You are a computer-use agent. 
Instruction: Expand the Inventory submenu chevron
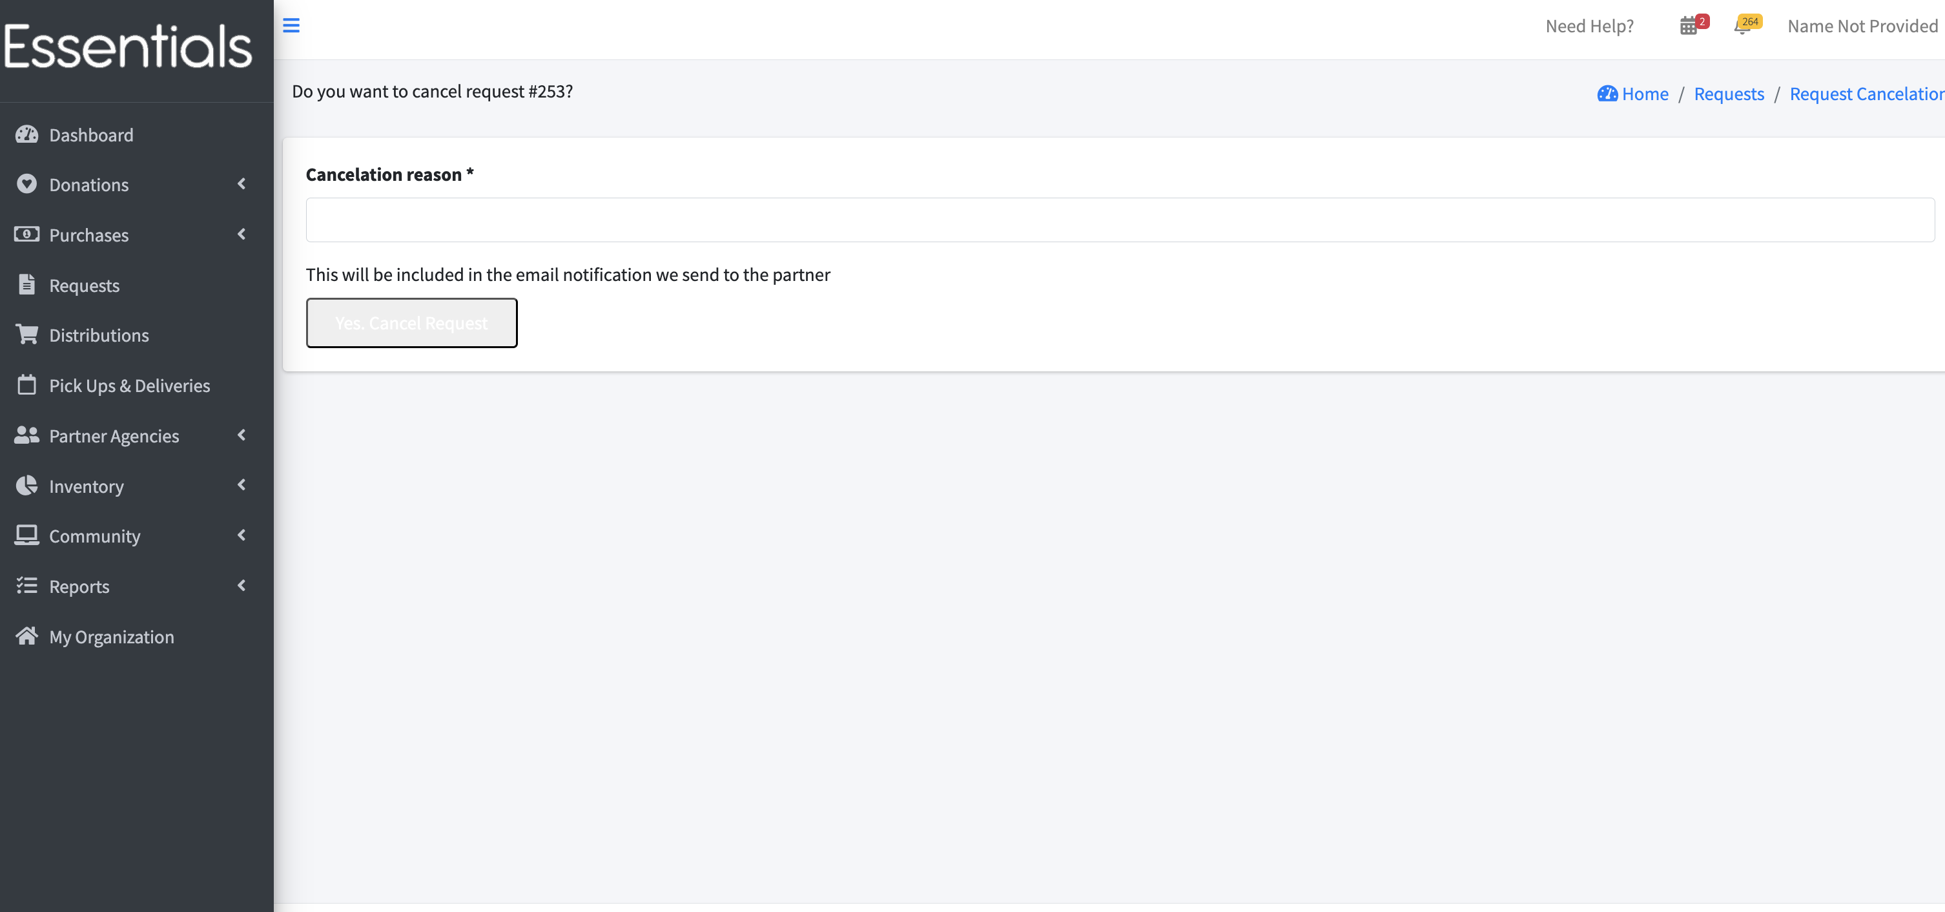coord(242,486)
